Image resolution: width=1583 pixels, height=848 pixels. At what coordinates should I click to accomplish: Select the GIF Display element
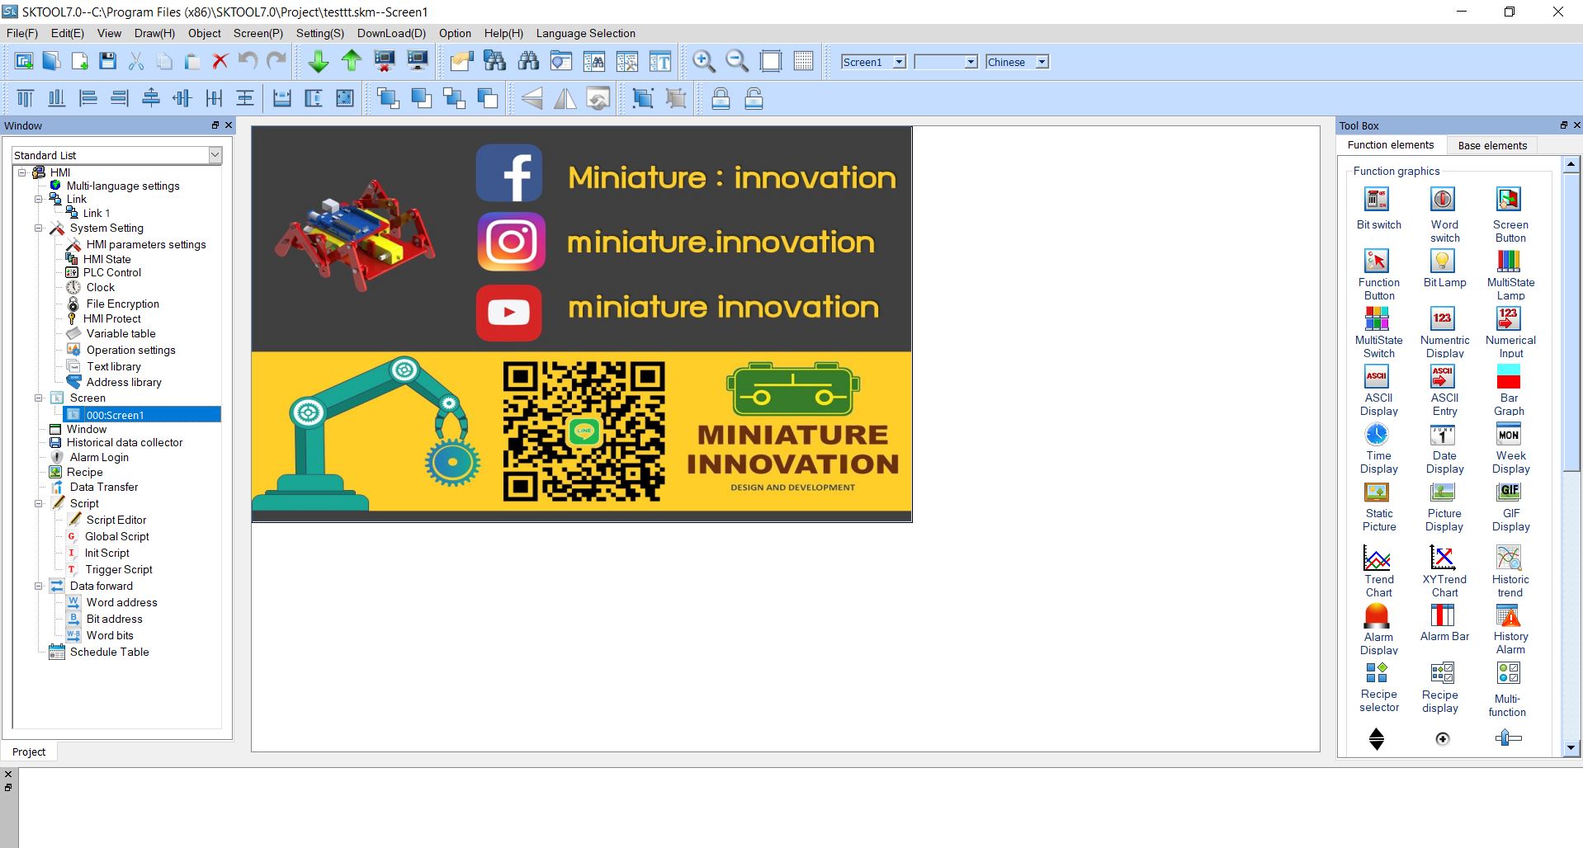coord(1510,505)
